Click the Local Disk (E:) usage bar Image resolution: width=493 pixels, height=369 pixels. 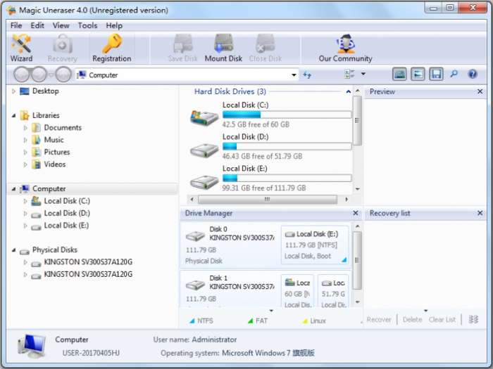pos(287,178)
